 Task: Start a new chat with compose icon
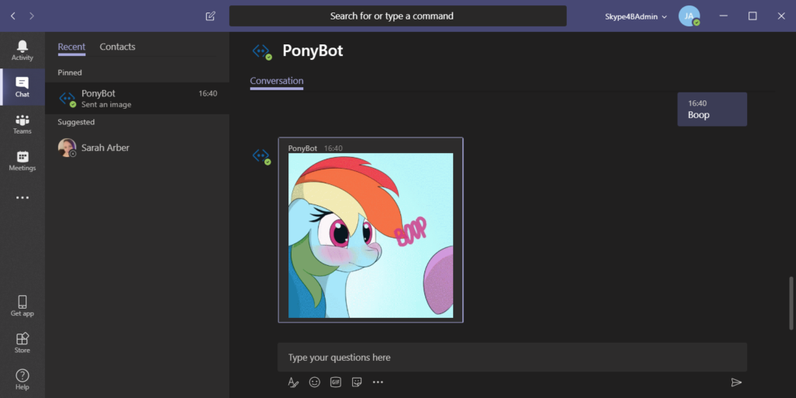click(x=210, y=16)
